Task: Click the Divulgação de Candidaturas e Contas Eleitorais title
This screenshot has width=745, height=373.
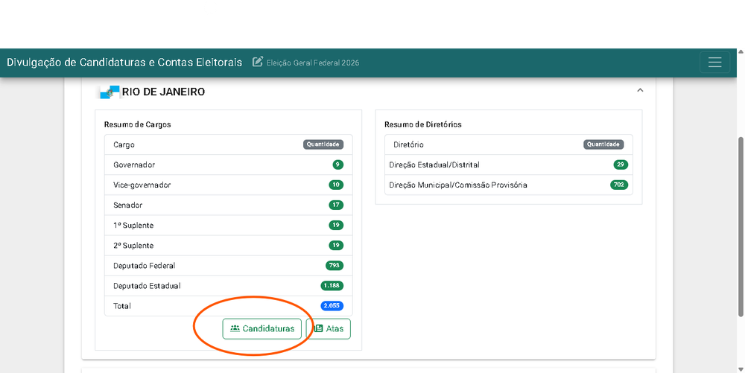Action: point(124,63)
